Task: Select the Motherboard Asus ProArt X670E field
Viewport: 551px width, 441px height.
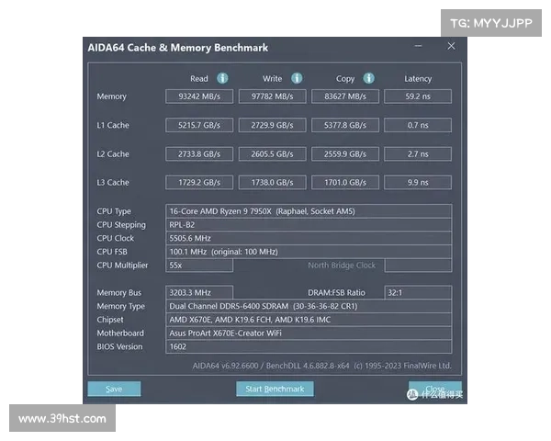Action: coord(308,333)
